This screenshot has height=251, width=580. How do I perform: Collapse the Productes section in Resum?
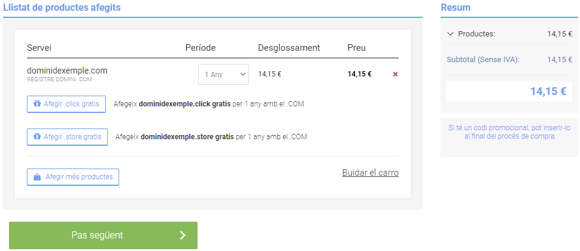tap(451, 33)
